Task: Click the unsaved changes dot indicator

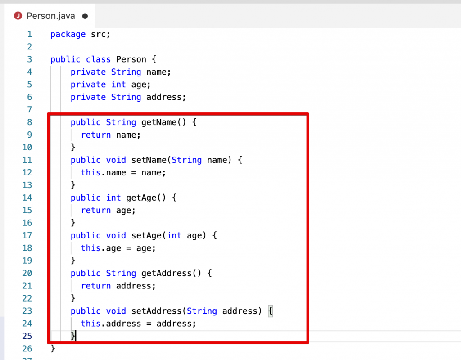Action: [84, 15]
